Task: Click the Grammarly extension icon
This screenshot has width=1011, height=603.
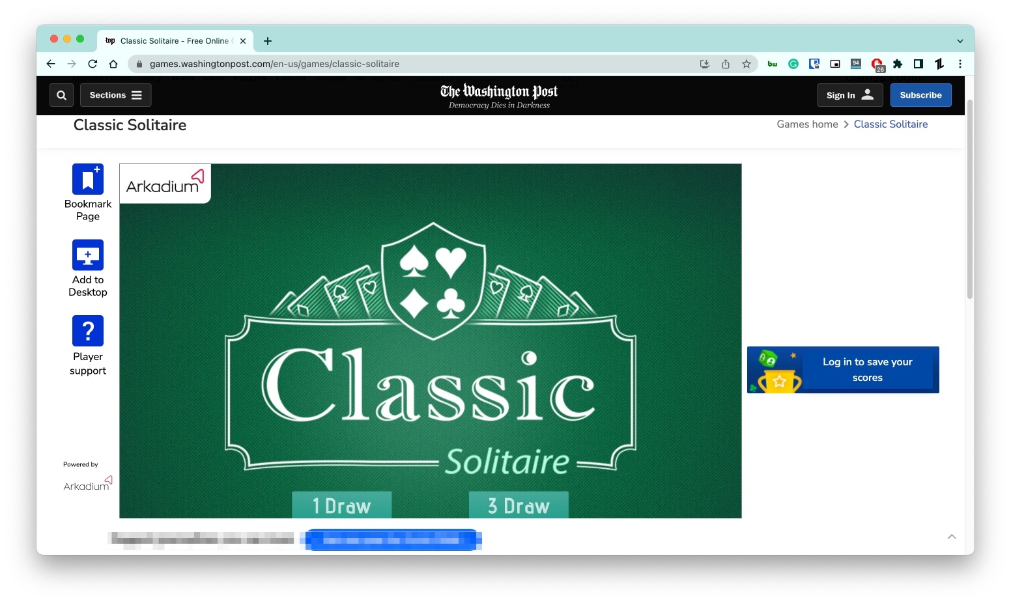Action: [793, 64]
